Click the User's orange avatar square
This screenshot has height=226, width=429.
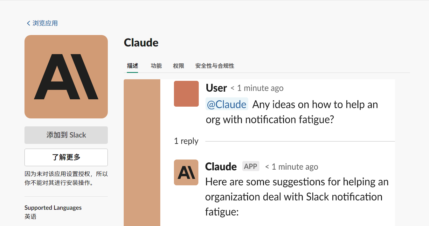(x=186, y=94)
